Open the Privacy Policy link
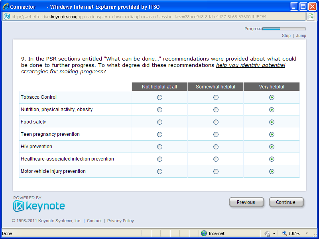This screenshot has height=239, width=319. click(120, 221)
